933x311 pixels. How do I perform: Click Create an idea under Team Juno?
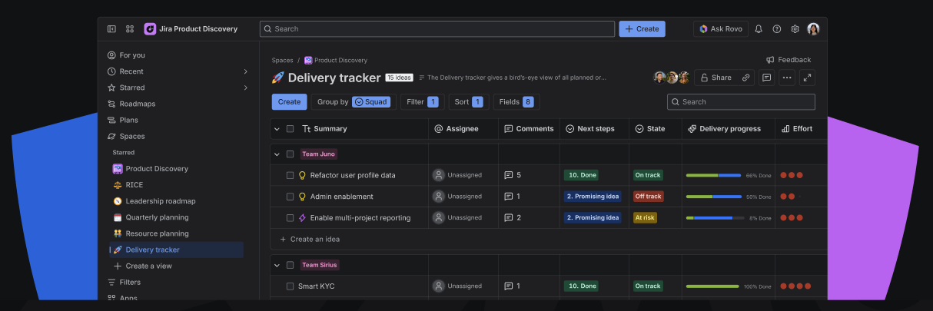pos(310,240)
